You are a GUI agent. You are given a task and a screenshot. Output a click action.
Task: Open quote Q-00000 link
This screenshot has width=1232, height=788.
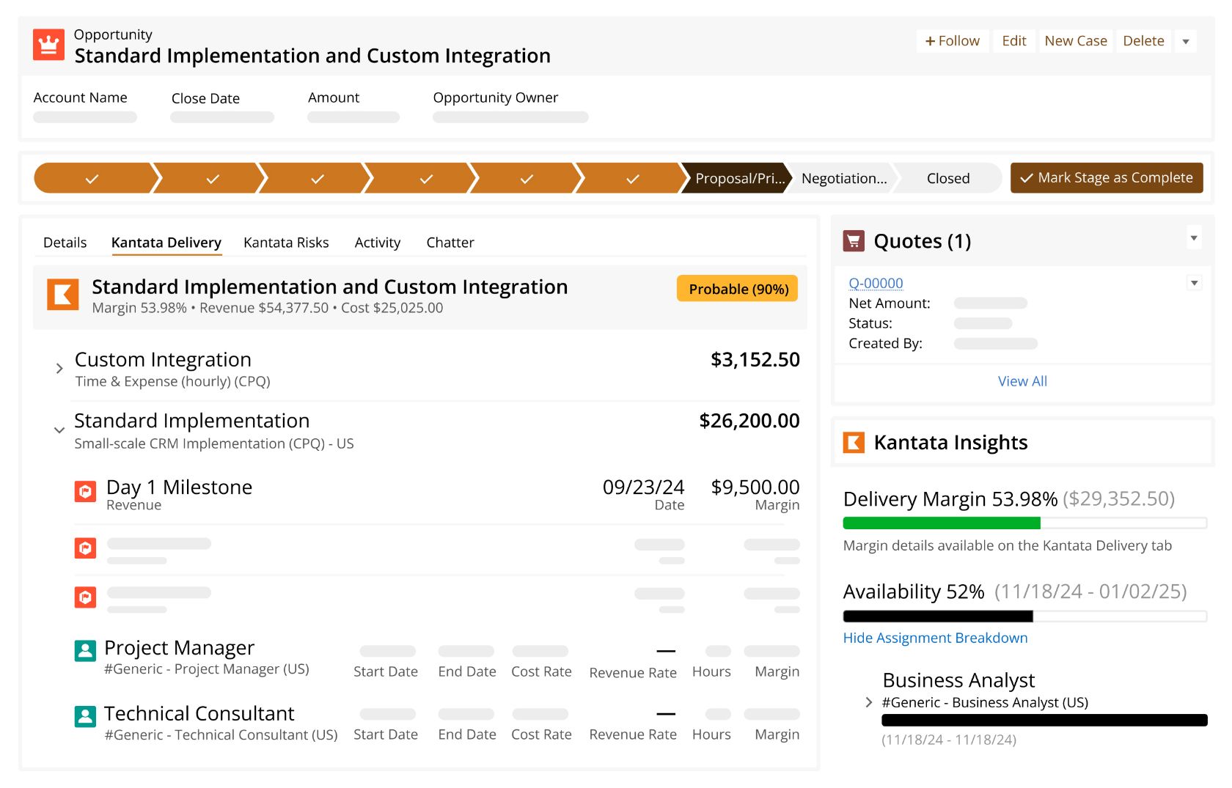(x=876, y=283)
